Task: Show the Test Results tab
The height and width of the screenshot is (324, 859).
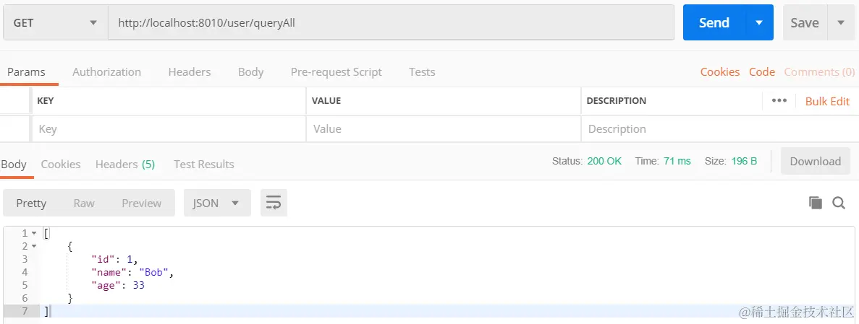Action: click(204, 165)
